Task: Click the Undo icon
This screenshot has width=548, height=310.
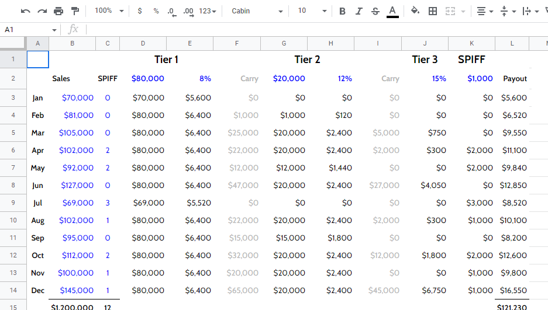Action: coord(25,11)
